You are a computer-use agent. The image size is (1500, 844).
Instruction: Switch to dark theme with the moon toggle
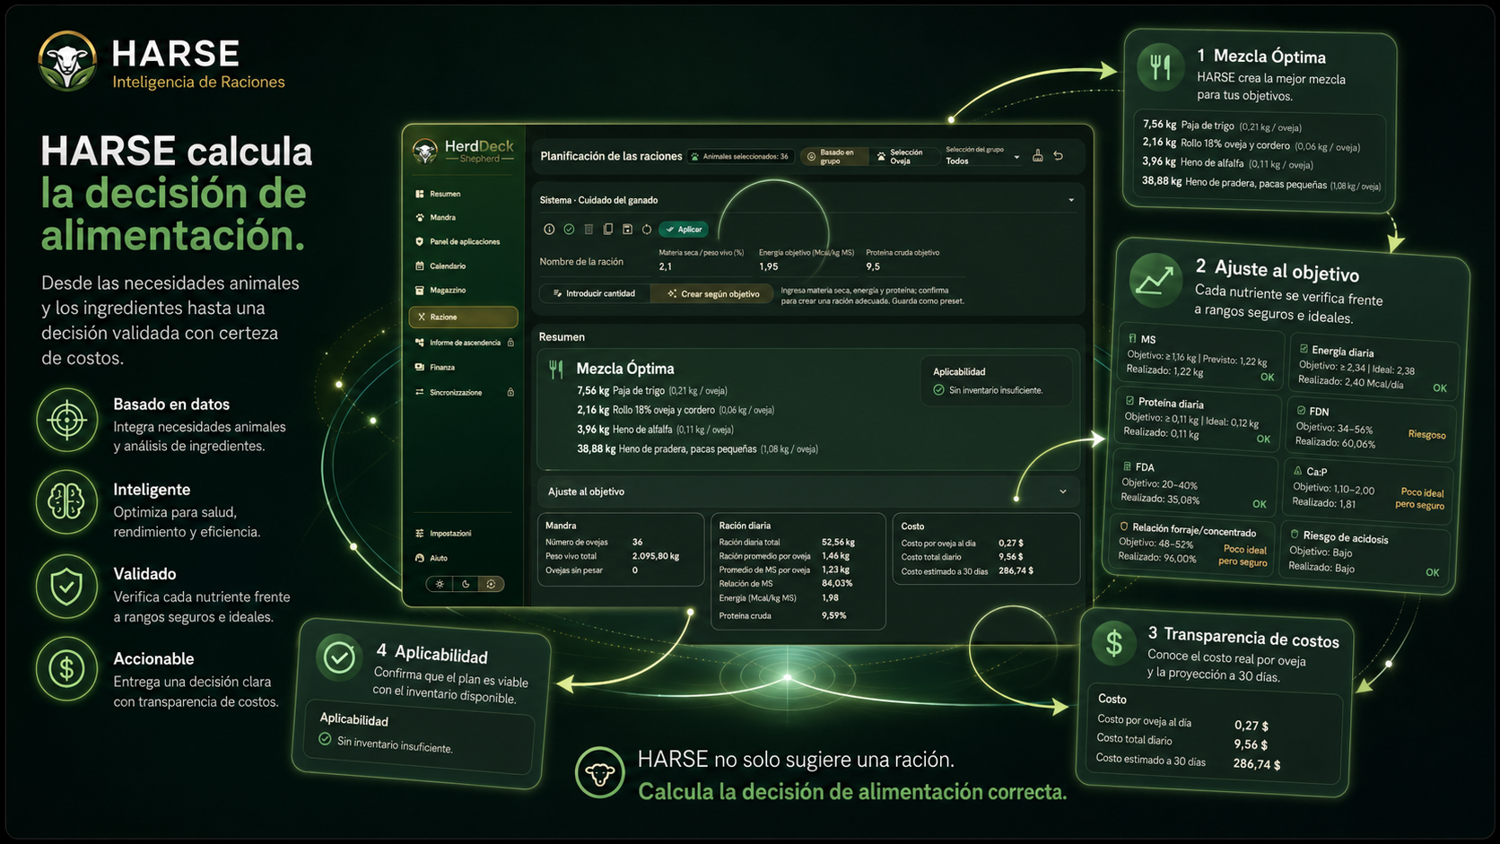tap(466, 584)
